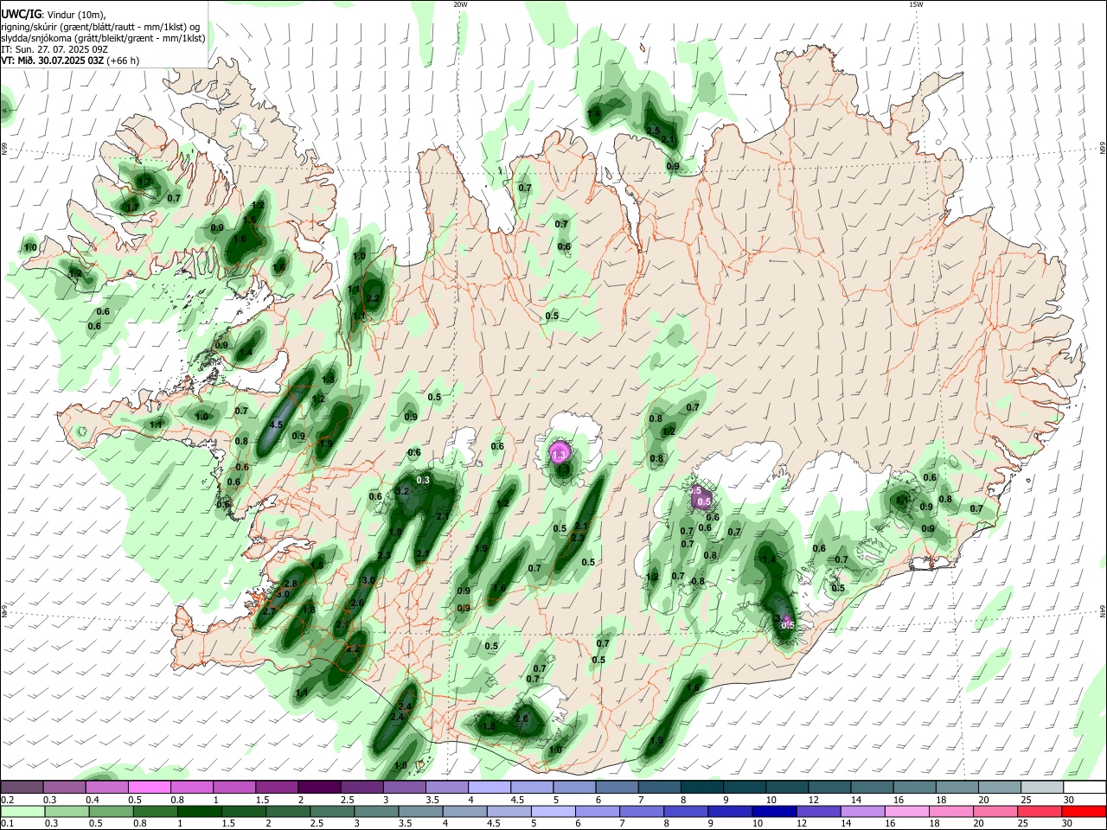
Task: Click the 2.7 precipitation value on the map
Action: 269,610
